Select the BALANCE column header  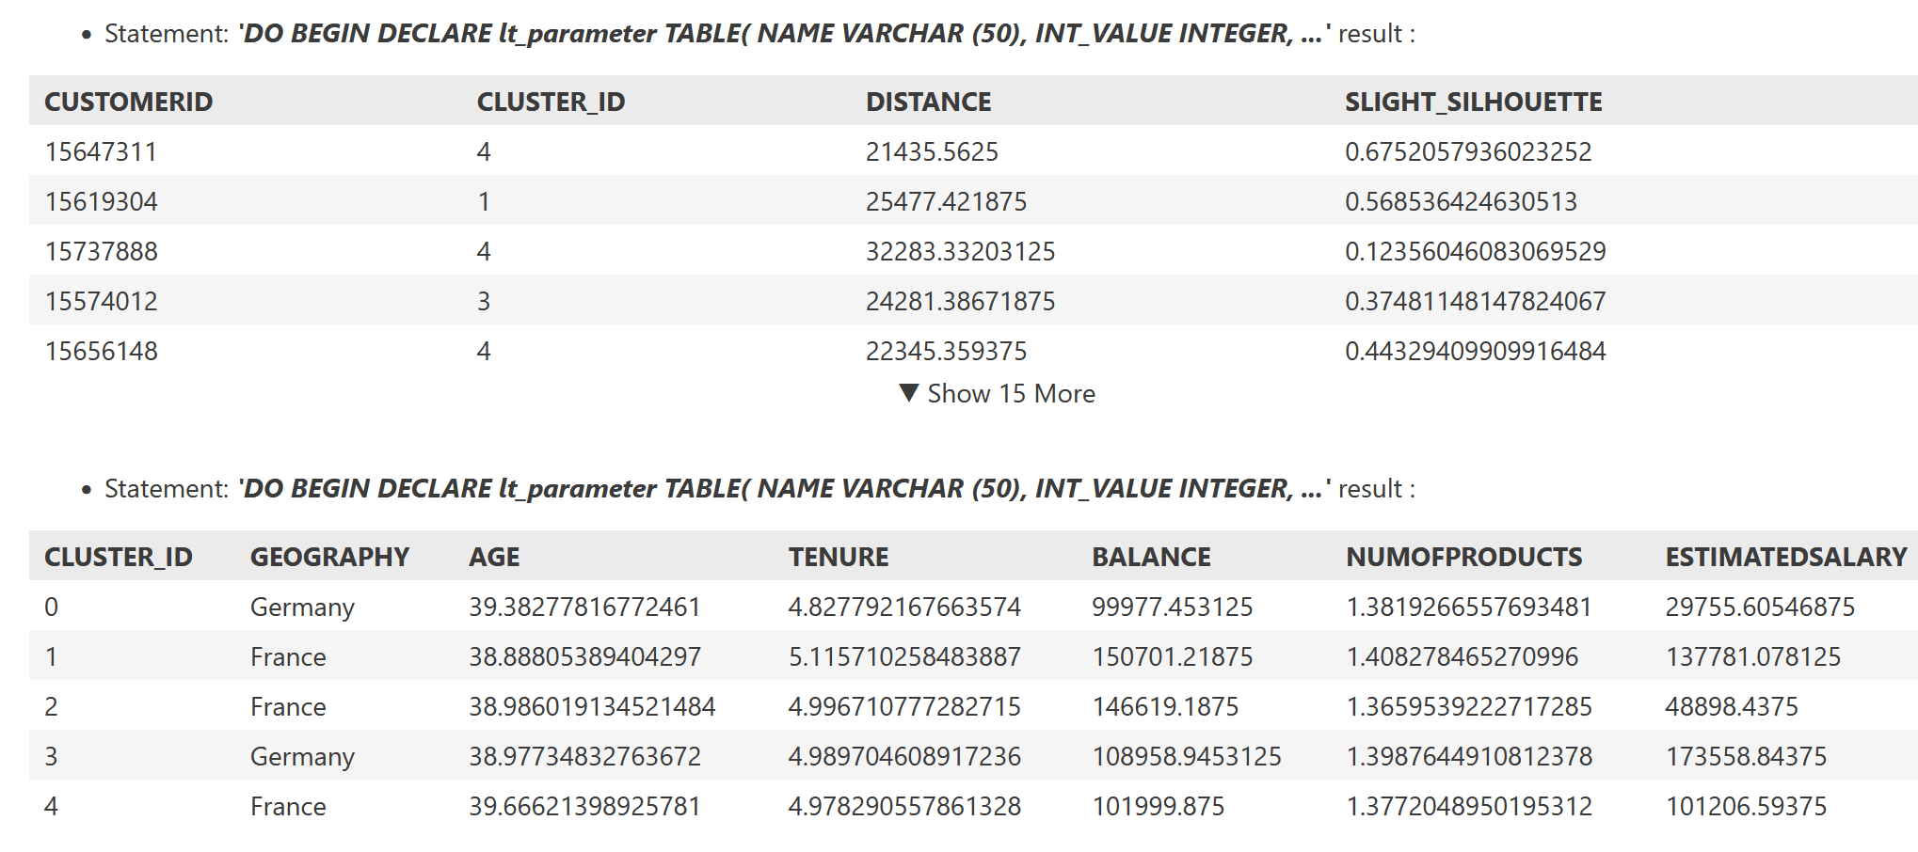tap(1151, 557)
